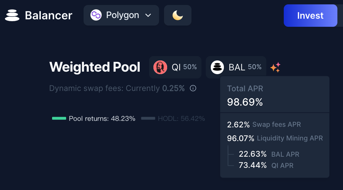Image resolution: width=343 pixels, height=190 pixels.
Task: Click the Weighted Pool heading
Action: coord(95,67)
